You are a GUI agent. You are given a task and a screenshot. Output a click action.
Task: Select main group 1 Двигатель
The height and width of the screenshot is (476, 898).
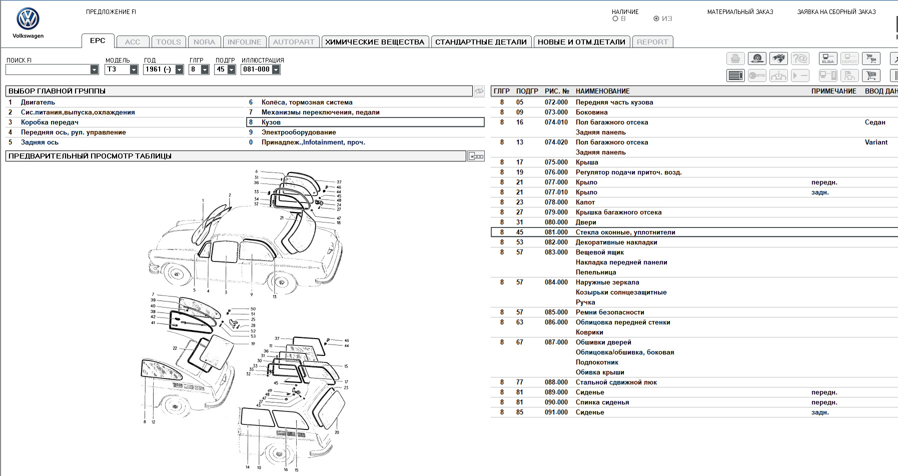coord(38,102)
